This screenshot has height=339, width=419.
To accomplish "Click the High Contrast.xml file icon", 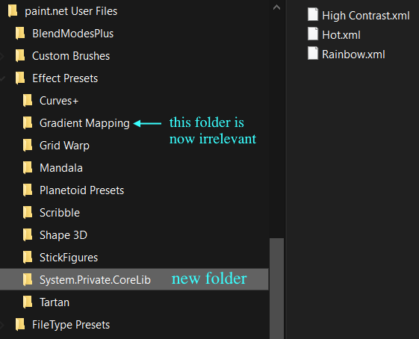I will pos(313,14).
